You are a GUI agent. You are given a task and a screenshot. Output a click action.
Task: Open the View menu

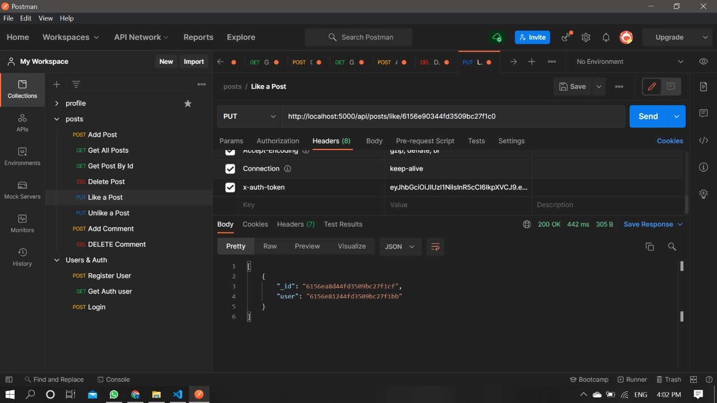[x=46, y=18]
